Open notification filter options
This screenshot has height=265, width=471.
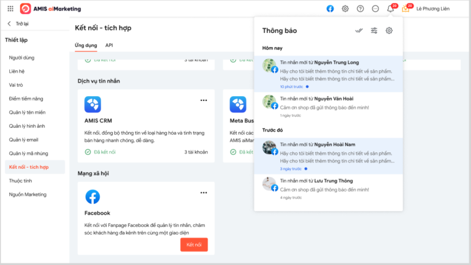[373, 31]
